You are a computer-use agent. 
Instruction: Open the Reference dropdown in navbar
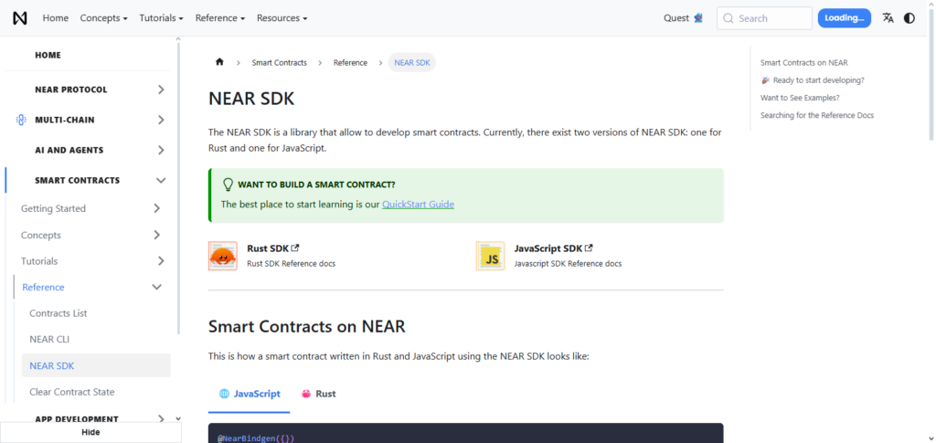pos(220,18)
